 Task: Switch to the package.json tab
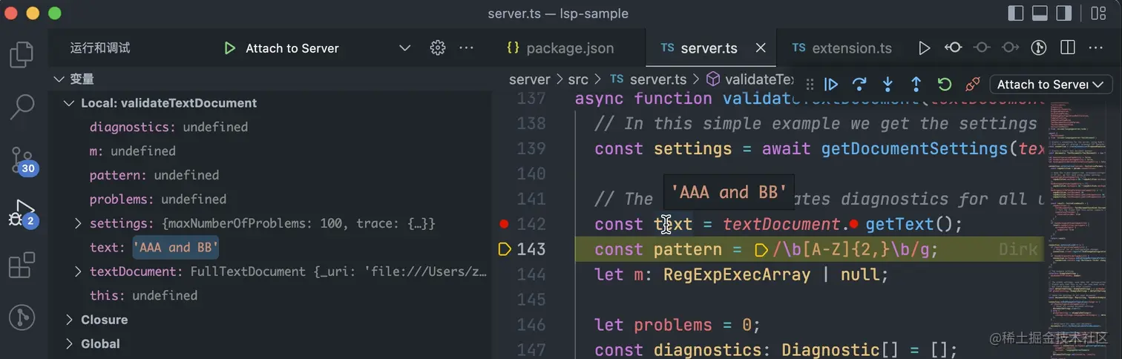[x=560, y=48]
